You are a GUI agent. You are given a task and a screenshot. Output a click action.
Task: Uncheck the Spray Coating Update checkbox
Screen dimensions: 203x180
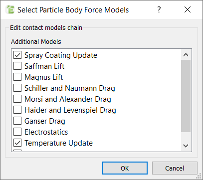coord(17,55)
